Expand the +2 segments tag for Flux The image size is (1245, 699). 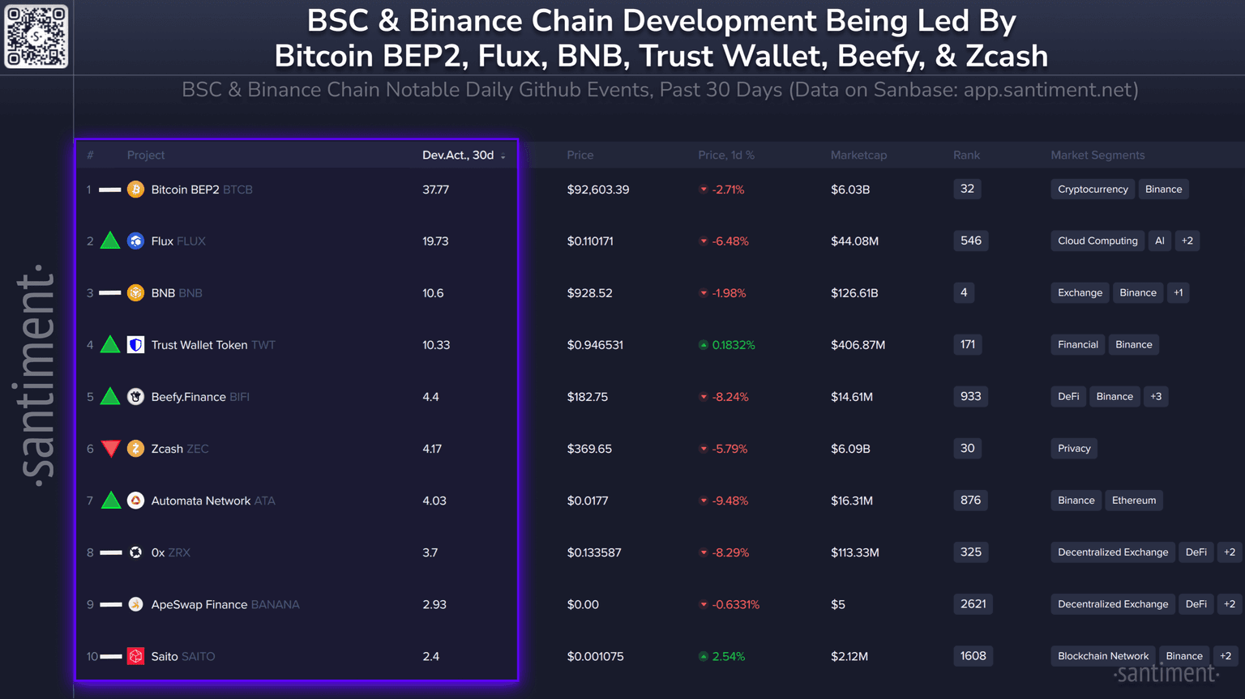pyautogui.click(x=1187, y=241)
